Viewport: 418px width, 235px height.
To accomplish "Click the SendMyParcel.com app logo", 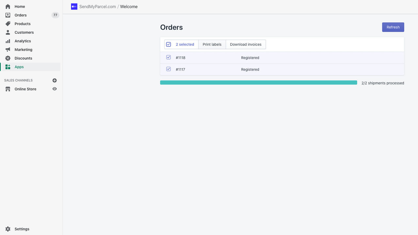I will pos(74,7).
